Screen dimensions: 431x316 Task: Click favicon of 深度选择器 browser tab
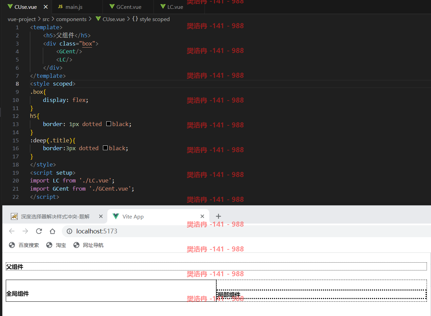[x=14, y=216]
